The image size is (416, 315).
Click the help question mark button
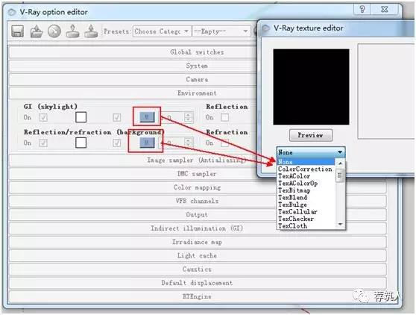tap(362, 9)
